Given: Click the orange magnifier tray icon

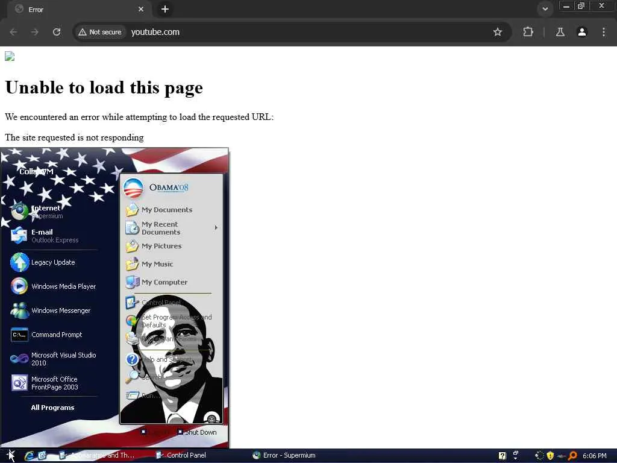Looking at the screenshot, I should [572, 456].
